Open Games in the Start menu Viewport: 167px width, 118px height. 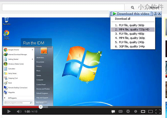click(39, 75)
